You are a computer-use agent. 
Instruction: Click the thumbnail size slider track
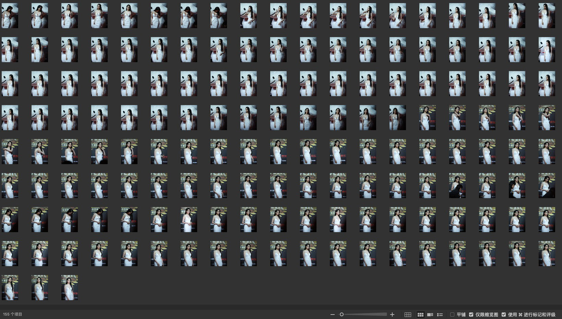[363, 315]
